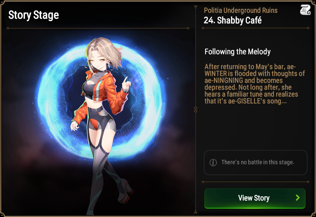Screen dimensions: 316x217
Task: Start the View Story button
Action: click(x=255, y=198)
